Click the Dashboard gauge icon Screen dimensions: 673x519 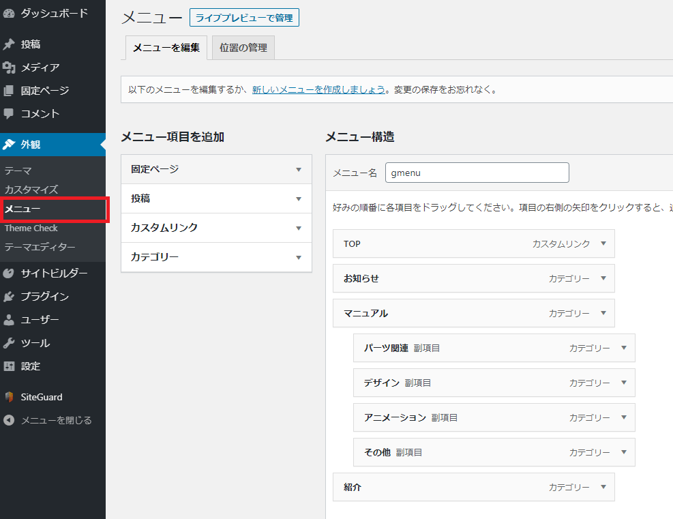coord(9,13)
